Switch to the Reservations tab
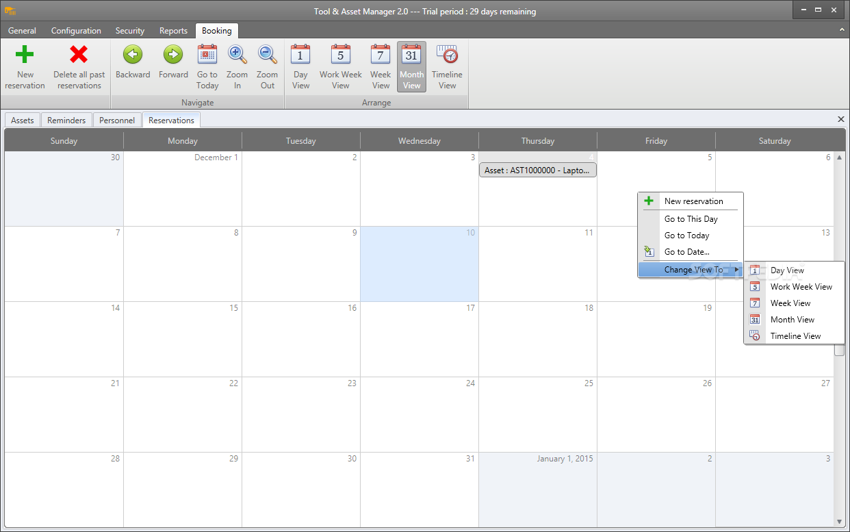 pos(171,121)
